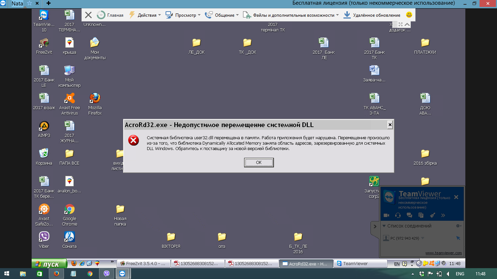
Task: Collapse the TeamViewer side panel arrow tab
Action: click(375, 226)
